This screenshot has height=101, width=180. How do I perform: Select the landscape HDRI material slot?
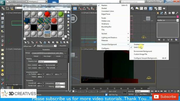click(x=47, y=34)
